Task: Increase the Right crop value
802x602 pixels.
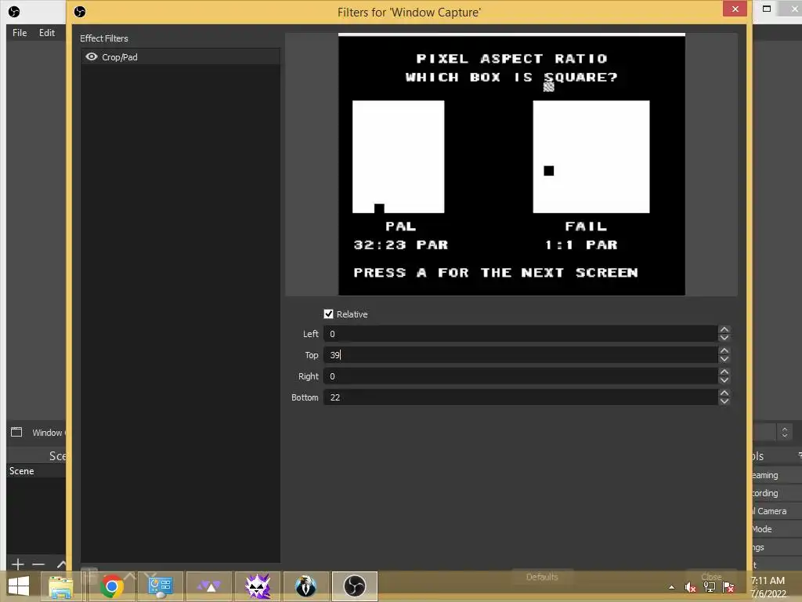Action: point(724,372)
